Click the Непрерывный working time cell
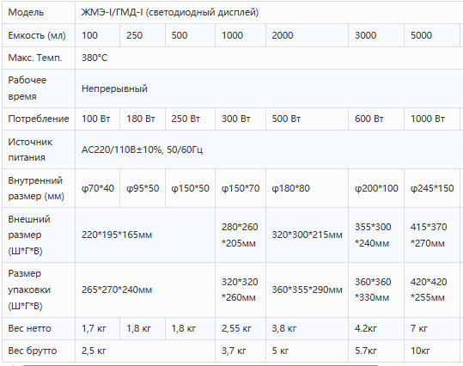 (x=269, y=88)
